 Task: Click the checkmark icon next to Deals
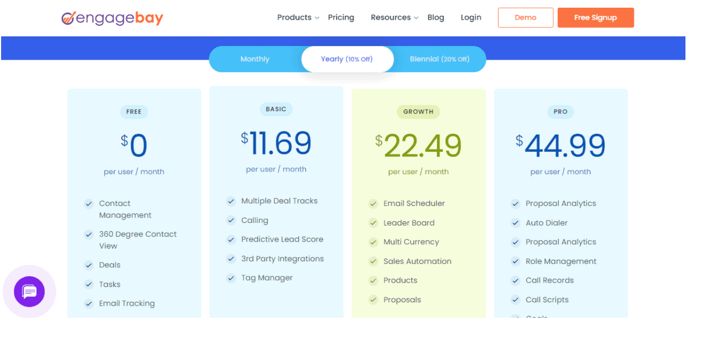coord(89,265)
